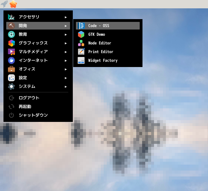The image size is (208, 191).
Task: Click the Node Editor blocks icon
Action: pos(81,43)
